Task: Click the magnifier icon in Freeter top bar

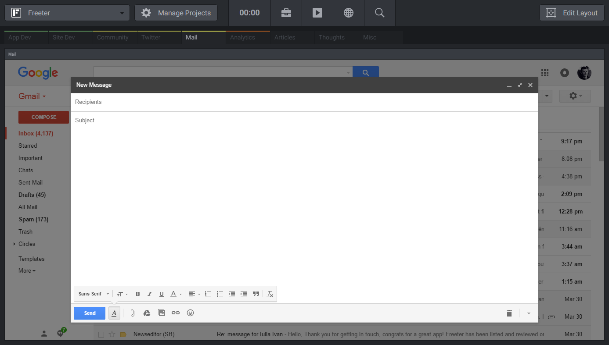Action: 380,13
